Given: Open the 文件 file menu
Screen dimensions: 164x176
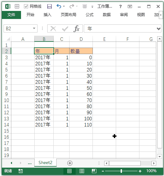Looking at the screenshot, I should (11, 15).
